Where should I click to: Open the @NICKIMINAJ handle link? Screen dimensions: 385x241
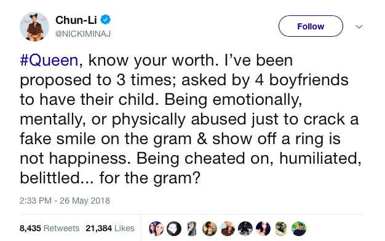(83, 34)
